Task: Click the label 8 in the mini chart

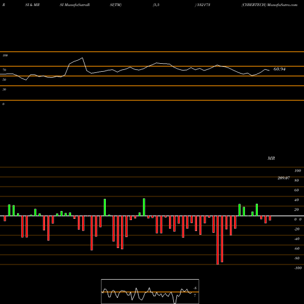Action: (x=195, y=288)
